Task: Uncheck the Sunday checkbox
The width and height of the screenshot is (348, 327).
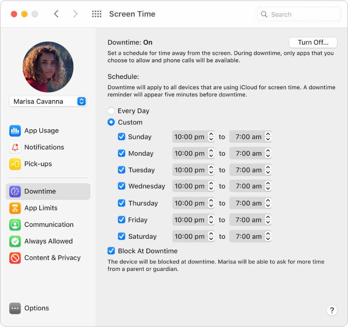Action: click(121, 137)
